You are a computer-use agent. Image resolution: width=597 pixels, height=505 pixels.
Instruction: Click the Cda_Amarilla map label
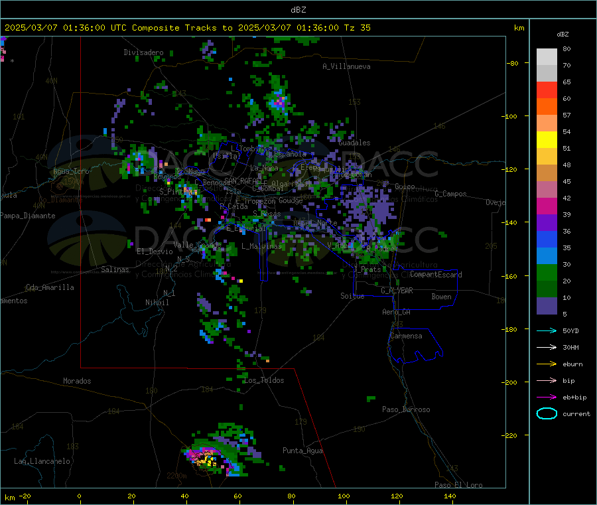tap(50, 287)
